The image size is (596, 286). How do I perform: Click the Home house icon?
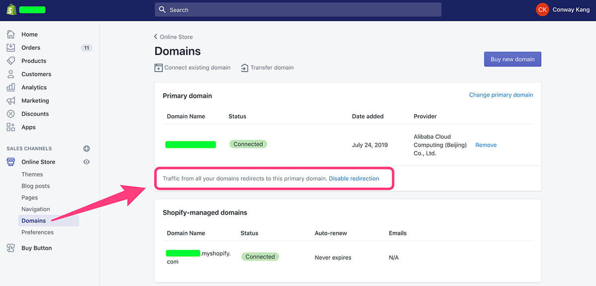[x=11, y=34]
